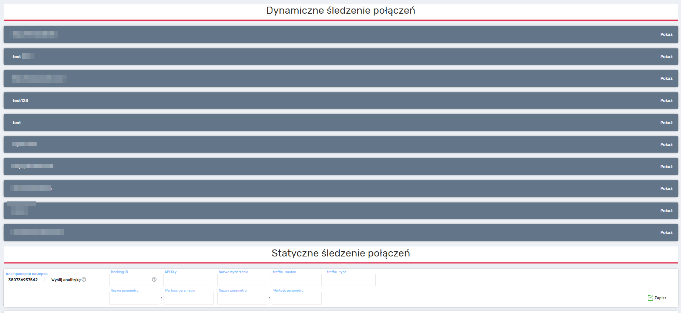Show details of the first tracking row
This screenshot has height=313, width=681.
point(666,34)
